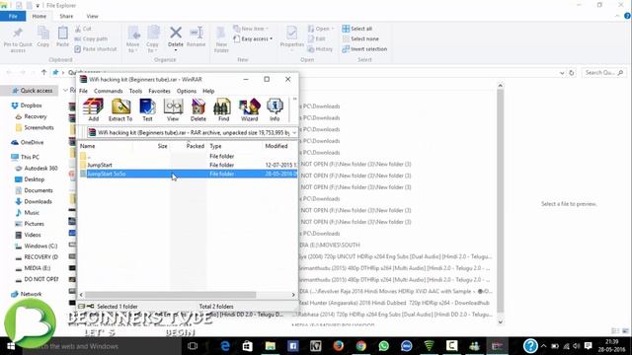Open the Store icon on the taskbar
Image resolution: width=632 pixels, height=355 pixels.
coord(248,346)
